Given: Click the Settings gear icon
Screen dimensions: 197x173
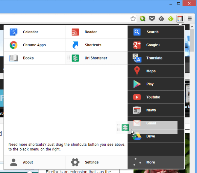Looking at the screenshot, I should click(x=75, y=162).
